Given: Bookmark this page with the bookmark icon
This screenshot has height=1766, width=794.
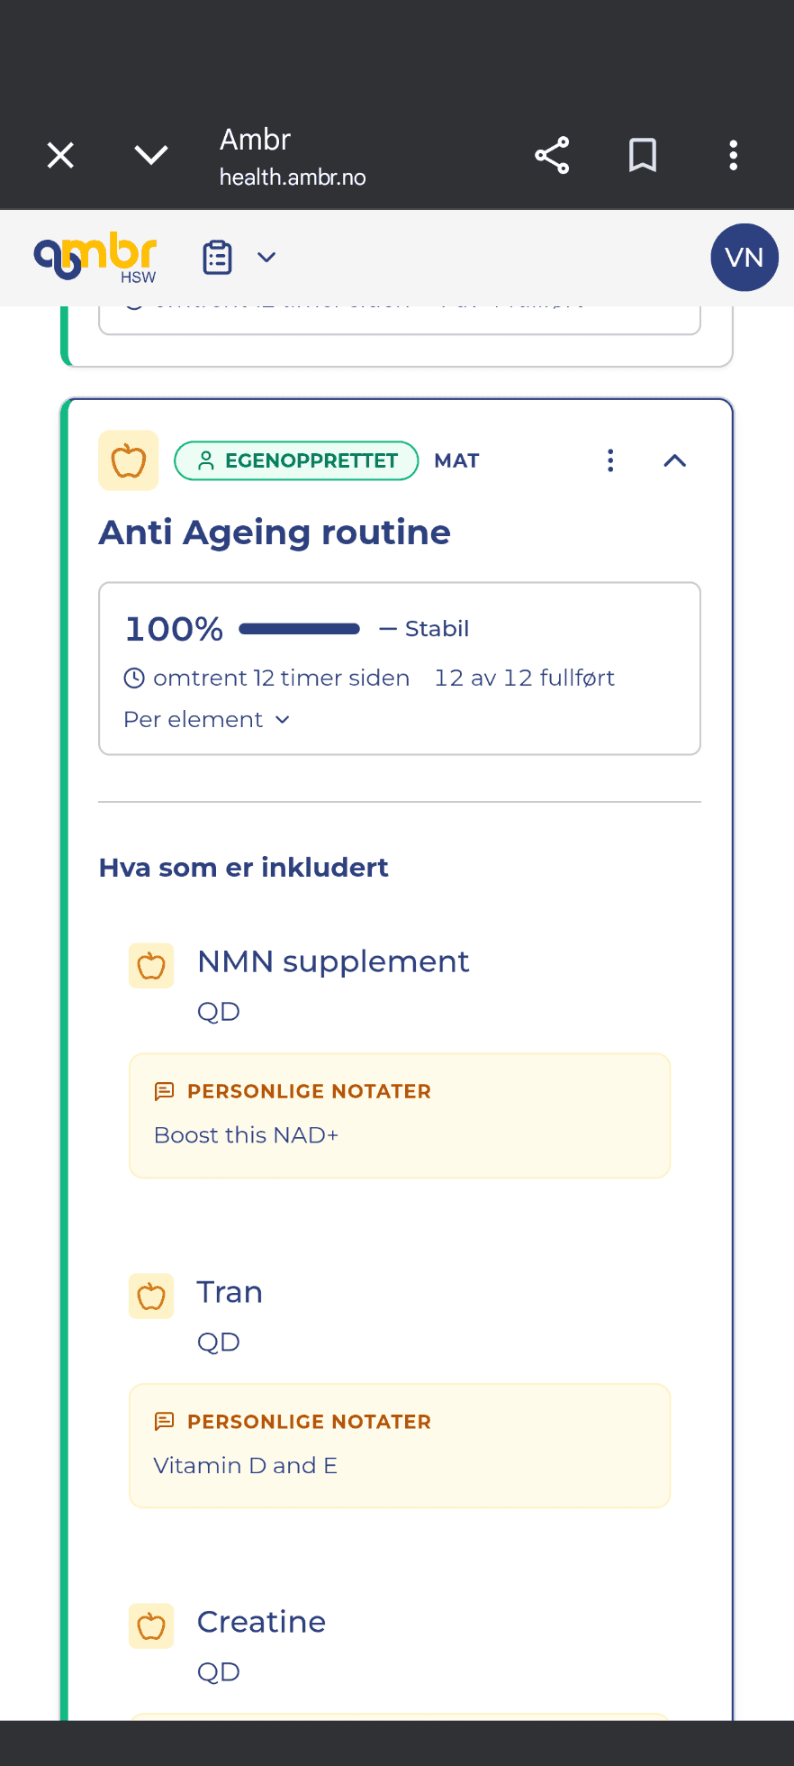Looking at the screenshot, I should [643, 155].
